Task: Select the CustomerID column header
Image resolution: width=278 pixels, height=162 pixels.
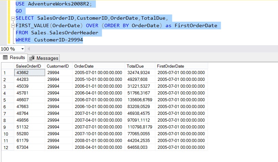Action: coord(59,66)
